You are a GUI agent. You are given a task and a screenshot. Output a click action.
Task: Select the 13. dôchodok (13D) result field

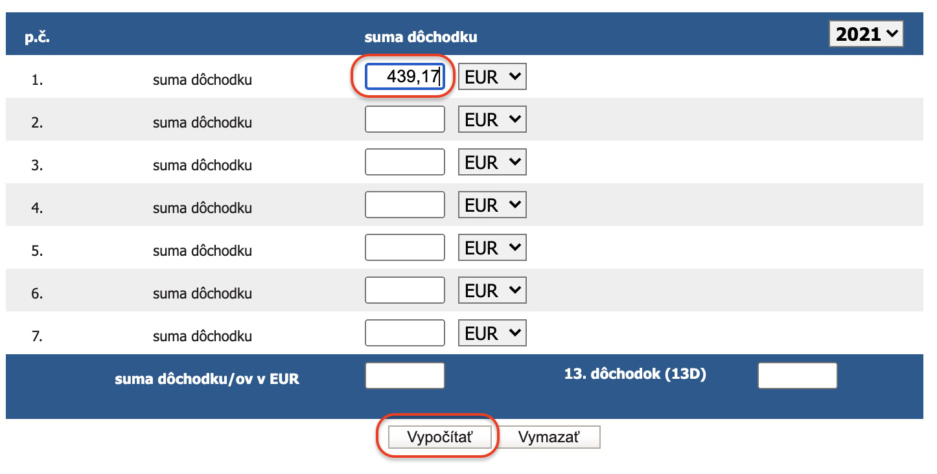[x=798, y=376]
